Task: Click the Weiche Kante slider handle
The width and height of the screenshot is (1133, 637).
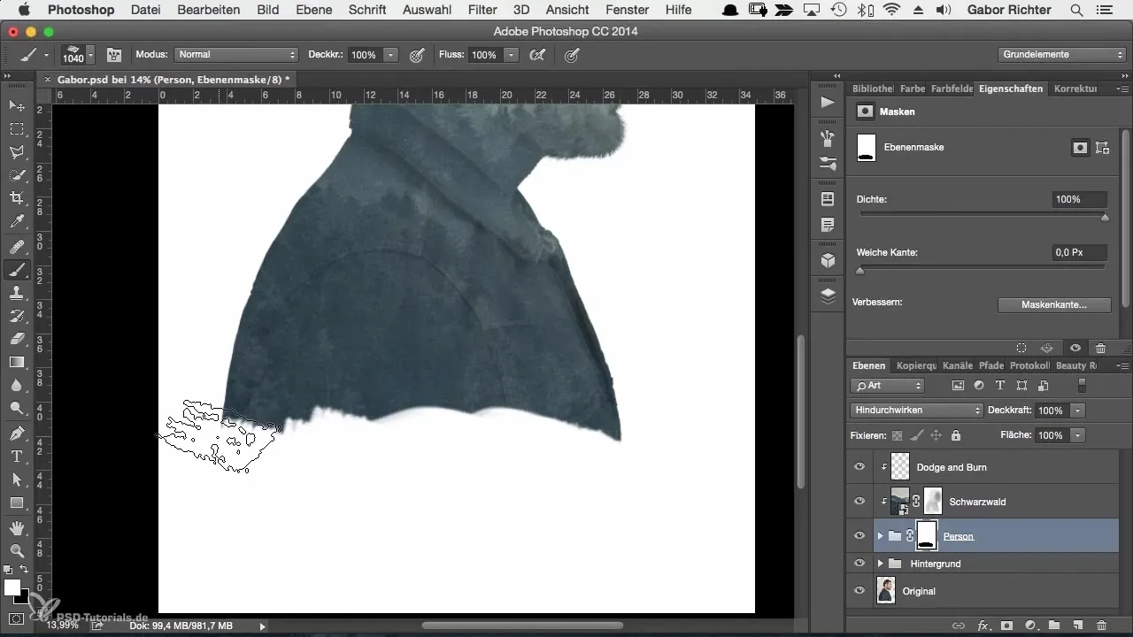Action: [x=859, y=271]
